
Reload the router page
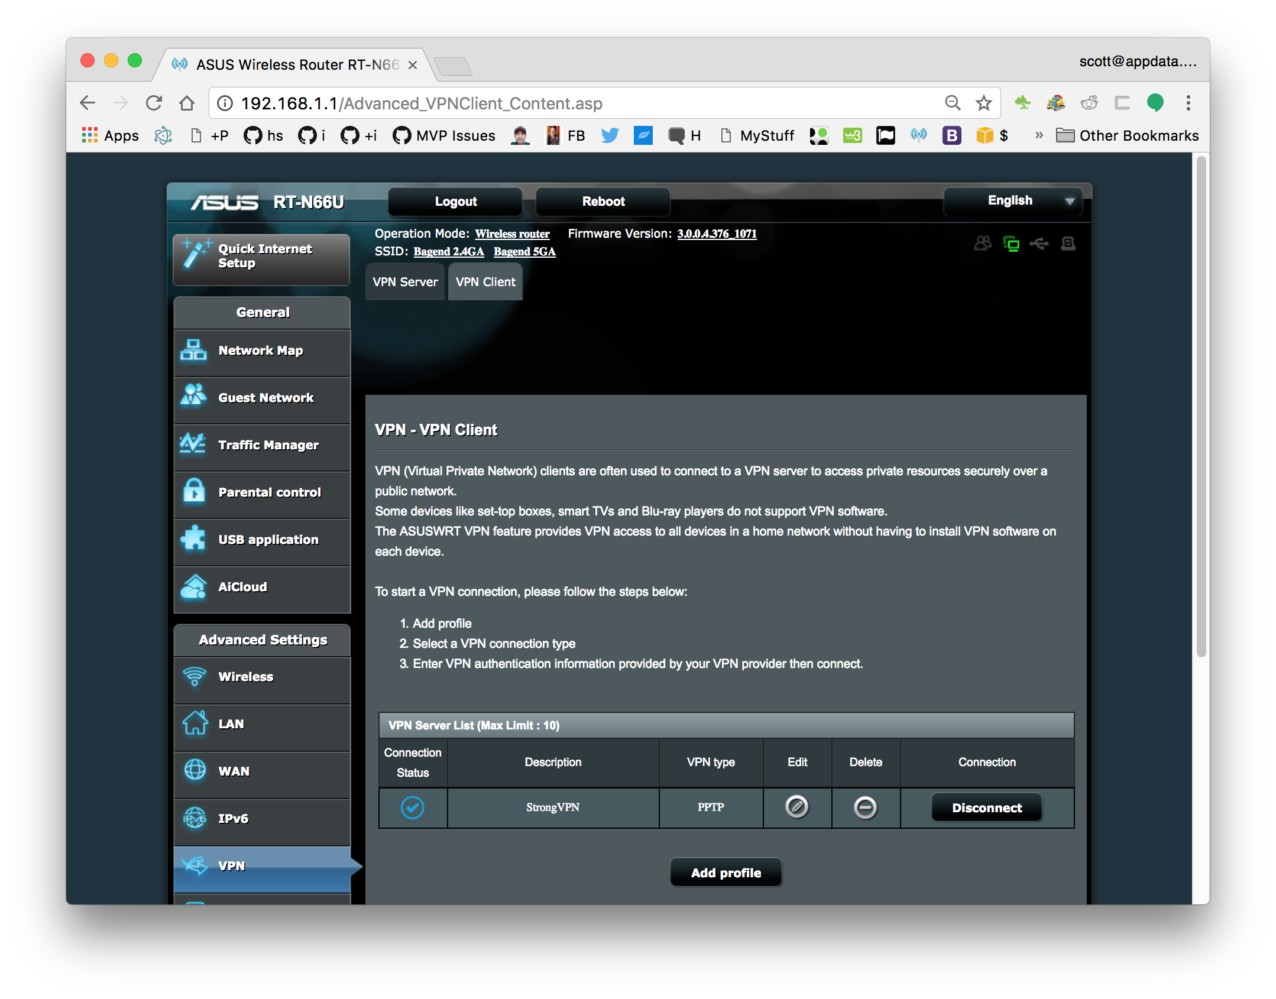[x=154, y=103]
